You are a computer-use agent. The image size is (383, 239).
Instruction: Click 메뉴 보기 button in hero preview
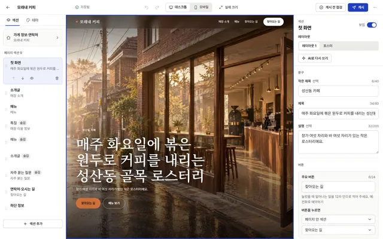(114, 203)
